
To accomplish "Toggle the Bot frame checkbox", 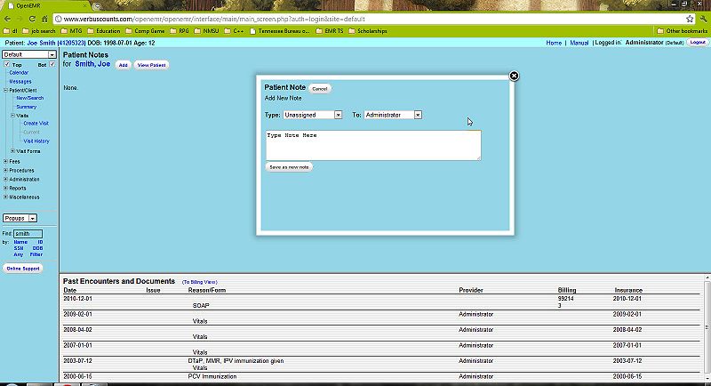I will pos(52,64).
